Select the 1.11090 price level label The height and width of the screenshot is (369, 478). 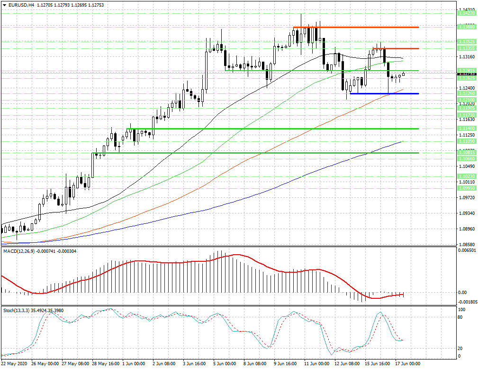click(x=467, y=141)
